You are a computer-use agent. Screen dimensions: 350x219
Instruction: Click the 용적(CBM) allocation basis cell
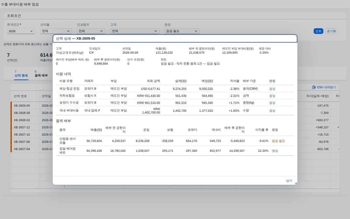click(250, 89)
